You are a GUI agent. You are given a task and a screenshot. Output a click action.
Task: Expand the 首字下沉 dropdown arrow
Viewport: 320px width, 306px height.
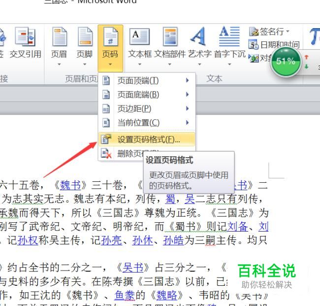[229, 64]
